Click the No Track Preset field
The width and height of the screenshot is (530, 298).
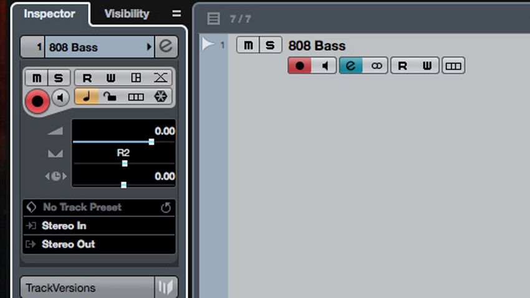(x=99, y=207)
